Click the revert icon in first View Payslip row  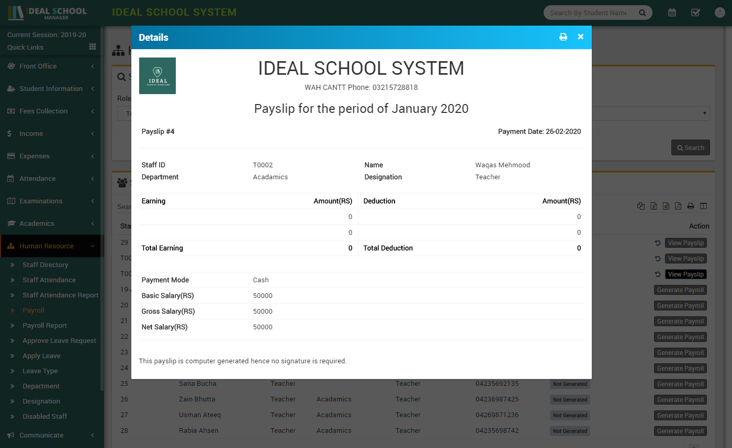(658, 243)
